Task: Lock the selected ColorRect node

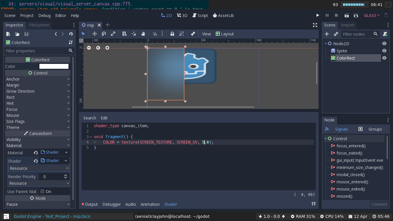Action: (172, 34)
